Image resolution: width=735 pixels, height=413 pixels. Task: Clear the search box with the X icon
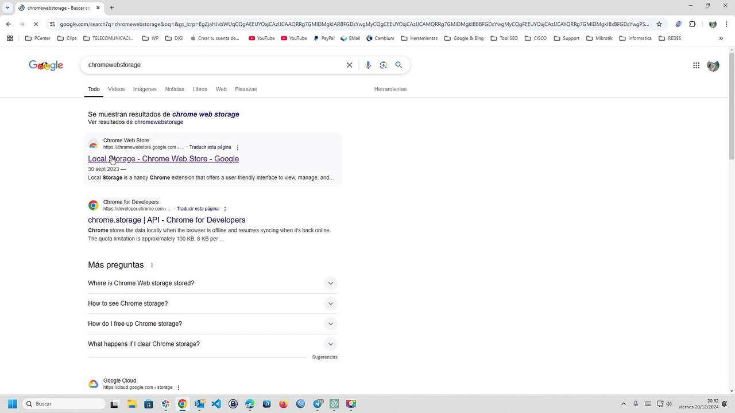pos(349,65)
